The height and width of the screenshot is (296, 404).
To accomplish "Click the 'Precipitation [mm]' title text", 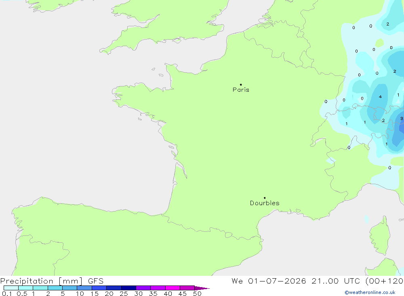I will coord(41,281).
